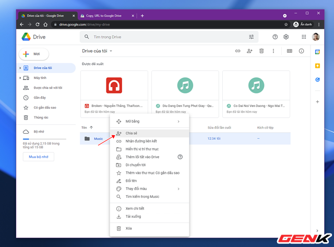334x247 pixels.
Task: Open Google Calendar side panel icon
Action: pos(317,52)
